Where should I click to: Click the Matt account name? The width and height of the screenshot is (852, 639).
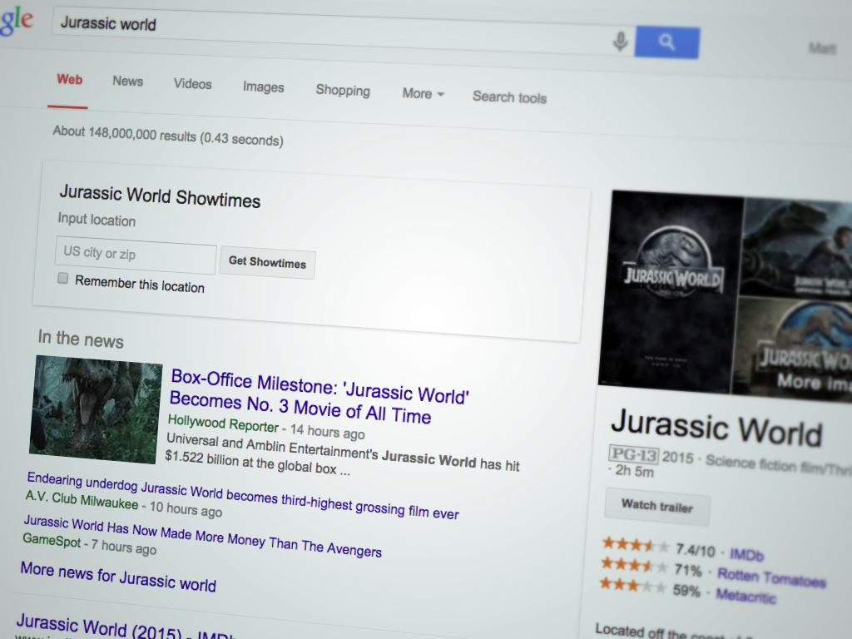coord(822,48)
